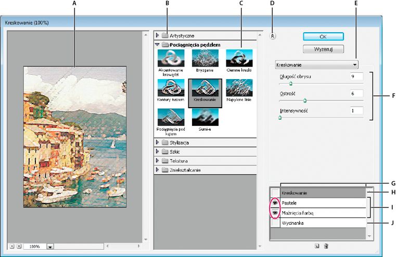396x257 pixels.
Task: Expand the Tekstura category
Action: click(x=157, y=160)
